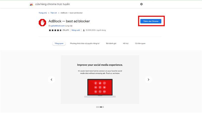Show previous screenshot with left arrow
Screen dimensions: 202x113
[x=52, y=80]
